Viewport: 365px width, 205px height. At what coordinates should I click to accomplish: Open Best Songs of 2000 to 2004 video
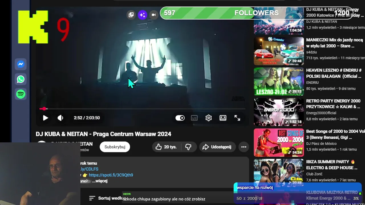tap(335, 134)
